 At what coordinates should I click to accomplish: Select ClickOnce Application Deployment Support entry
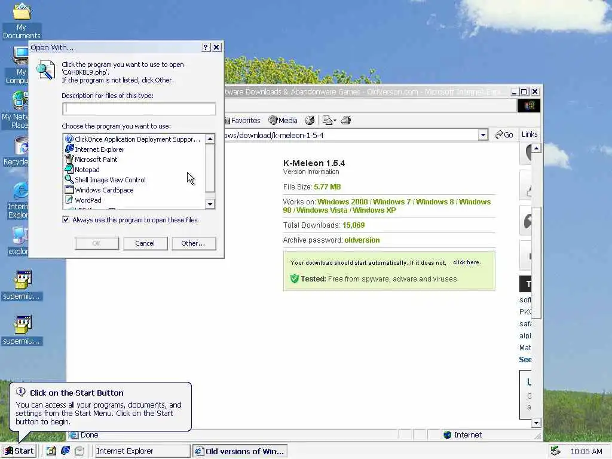(x=133, y=139)
